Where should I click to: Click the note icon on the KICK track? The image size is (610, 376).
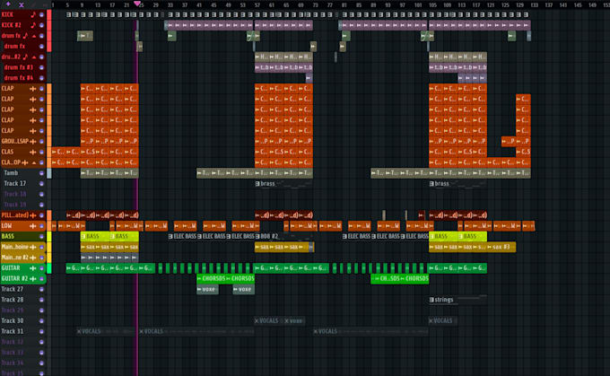pyautogui.click(x=33, y=14)
